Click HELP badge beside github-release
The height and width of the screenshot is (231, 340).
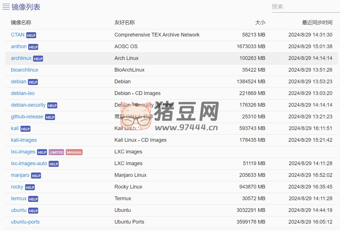tap(50, 117)
